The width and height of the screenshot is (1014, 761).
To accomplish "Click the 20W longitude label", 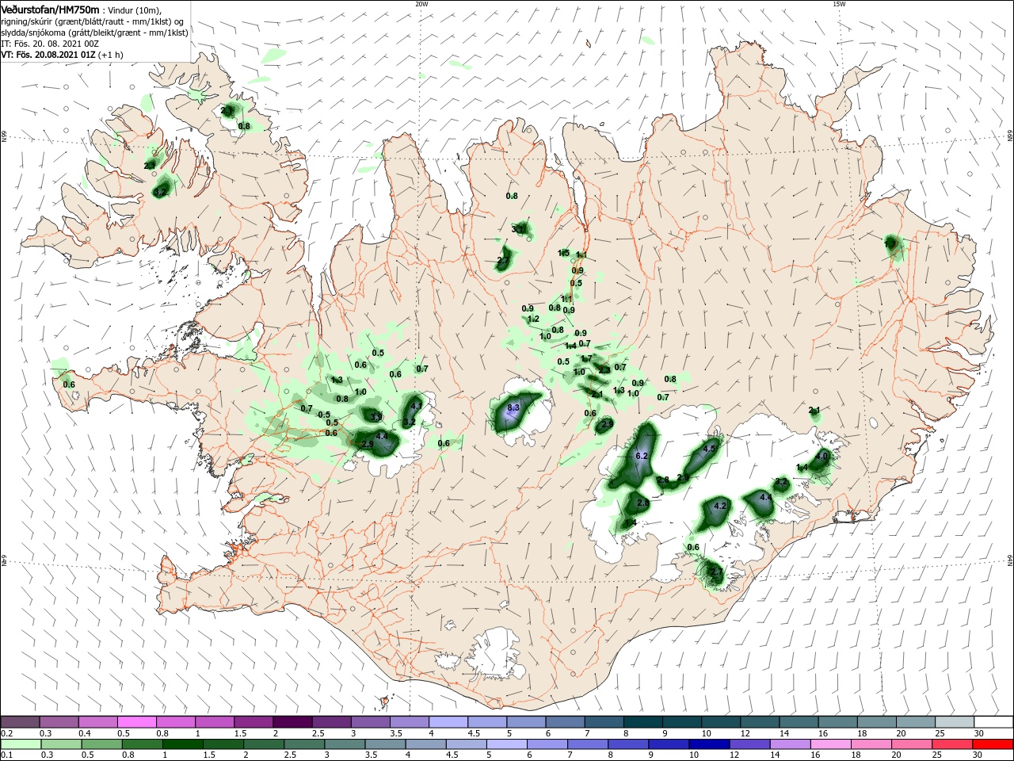I will [421, 3].
